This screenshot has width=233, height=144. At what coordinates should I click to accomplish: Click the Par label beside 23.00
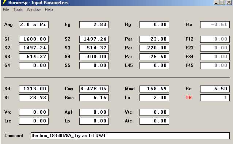[129, 39]
